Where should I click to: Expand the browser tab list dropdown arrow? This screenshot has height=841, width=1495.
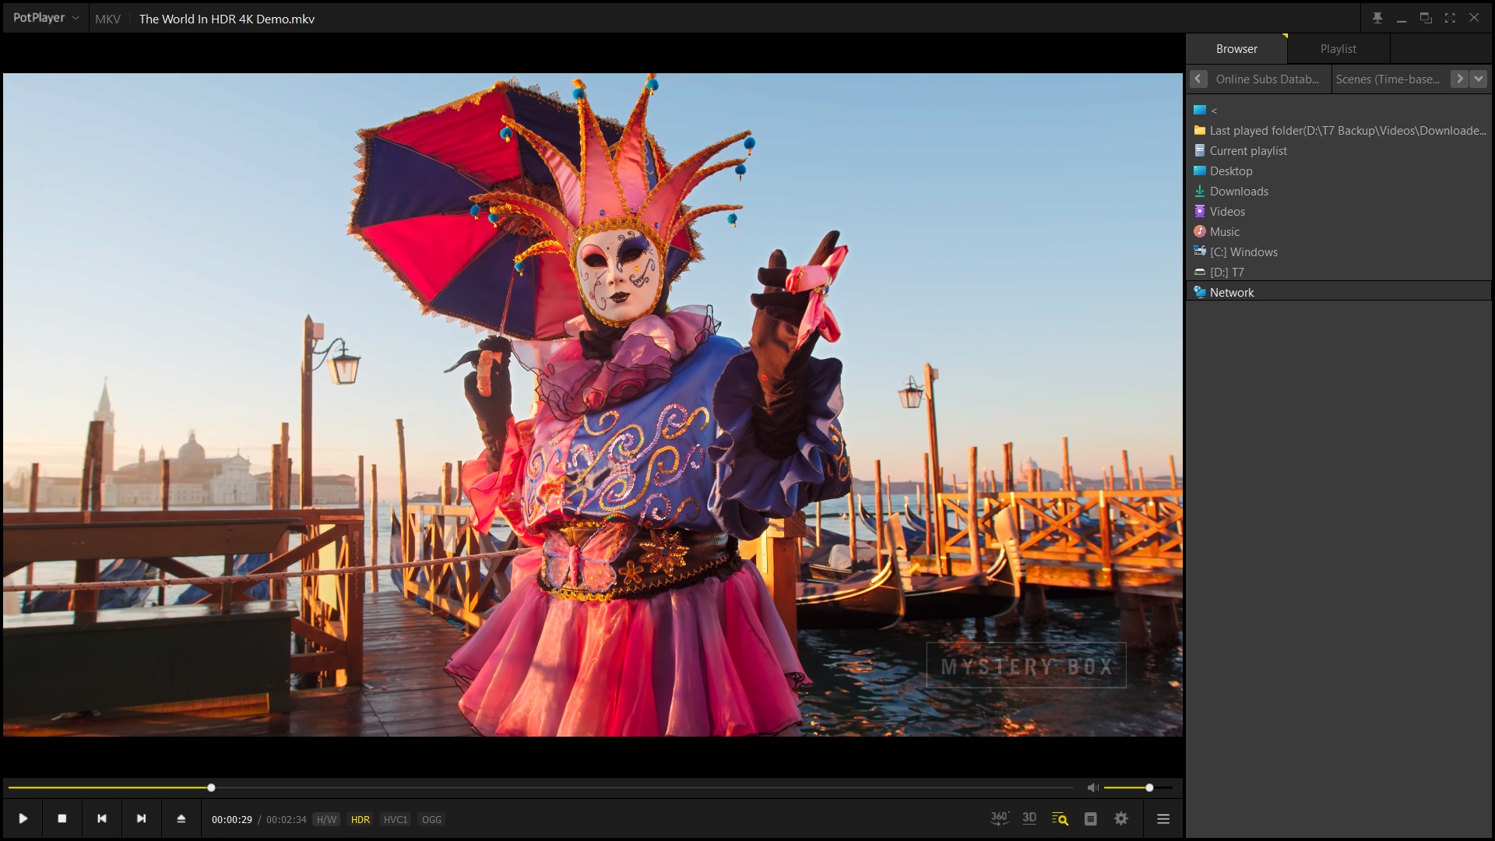pos(1478,79)
